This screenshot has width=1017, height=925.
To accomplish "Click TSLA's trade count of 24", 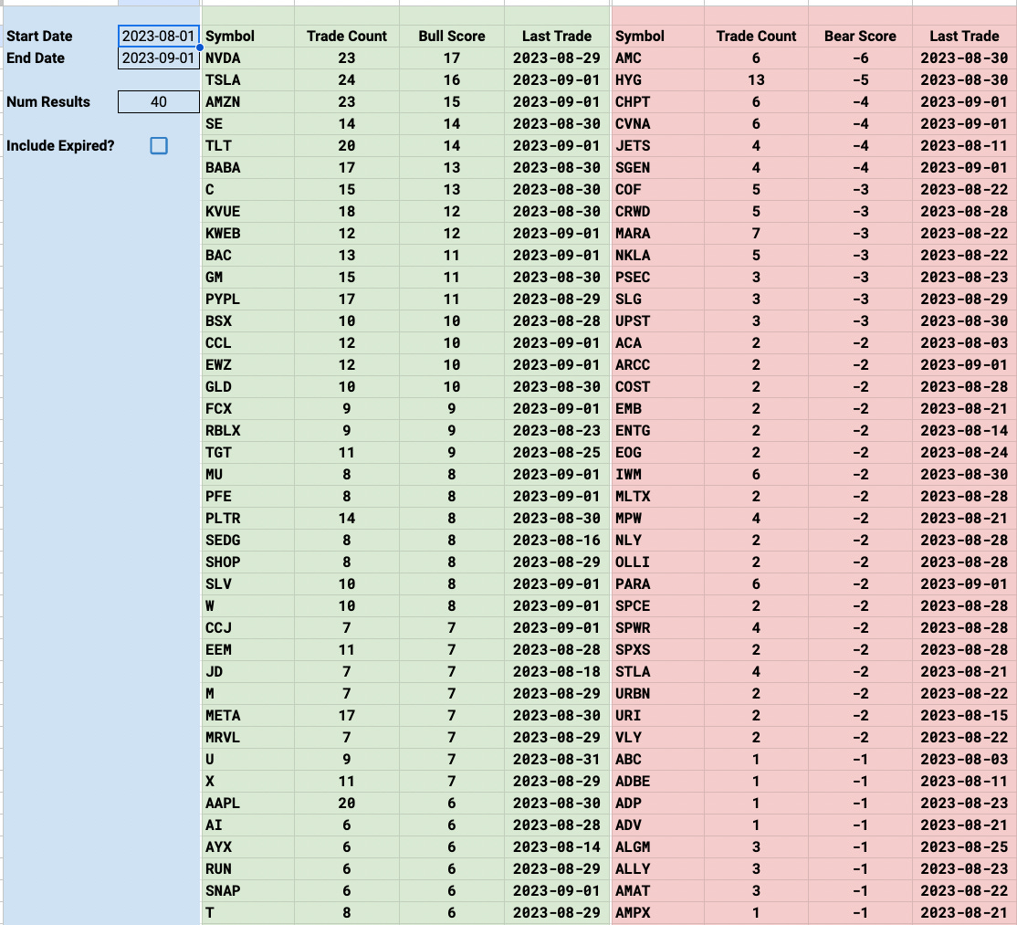I will point(347,79).
